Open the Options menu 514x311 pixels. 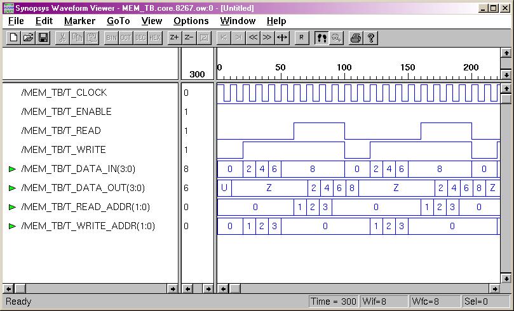tap(191, 21)
